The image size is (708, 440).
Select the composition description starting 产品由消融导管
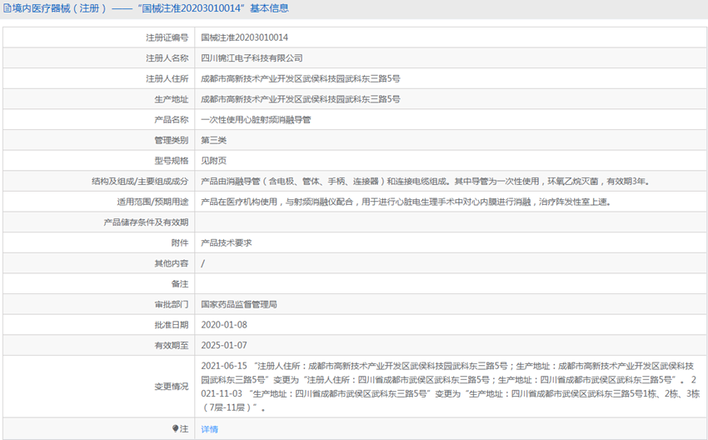point(426,181)
